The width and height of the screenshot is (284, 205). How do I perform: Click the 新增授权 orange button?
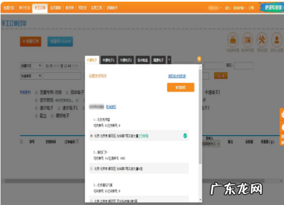click(180, 88)
